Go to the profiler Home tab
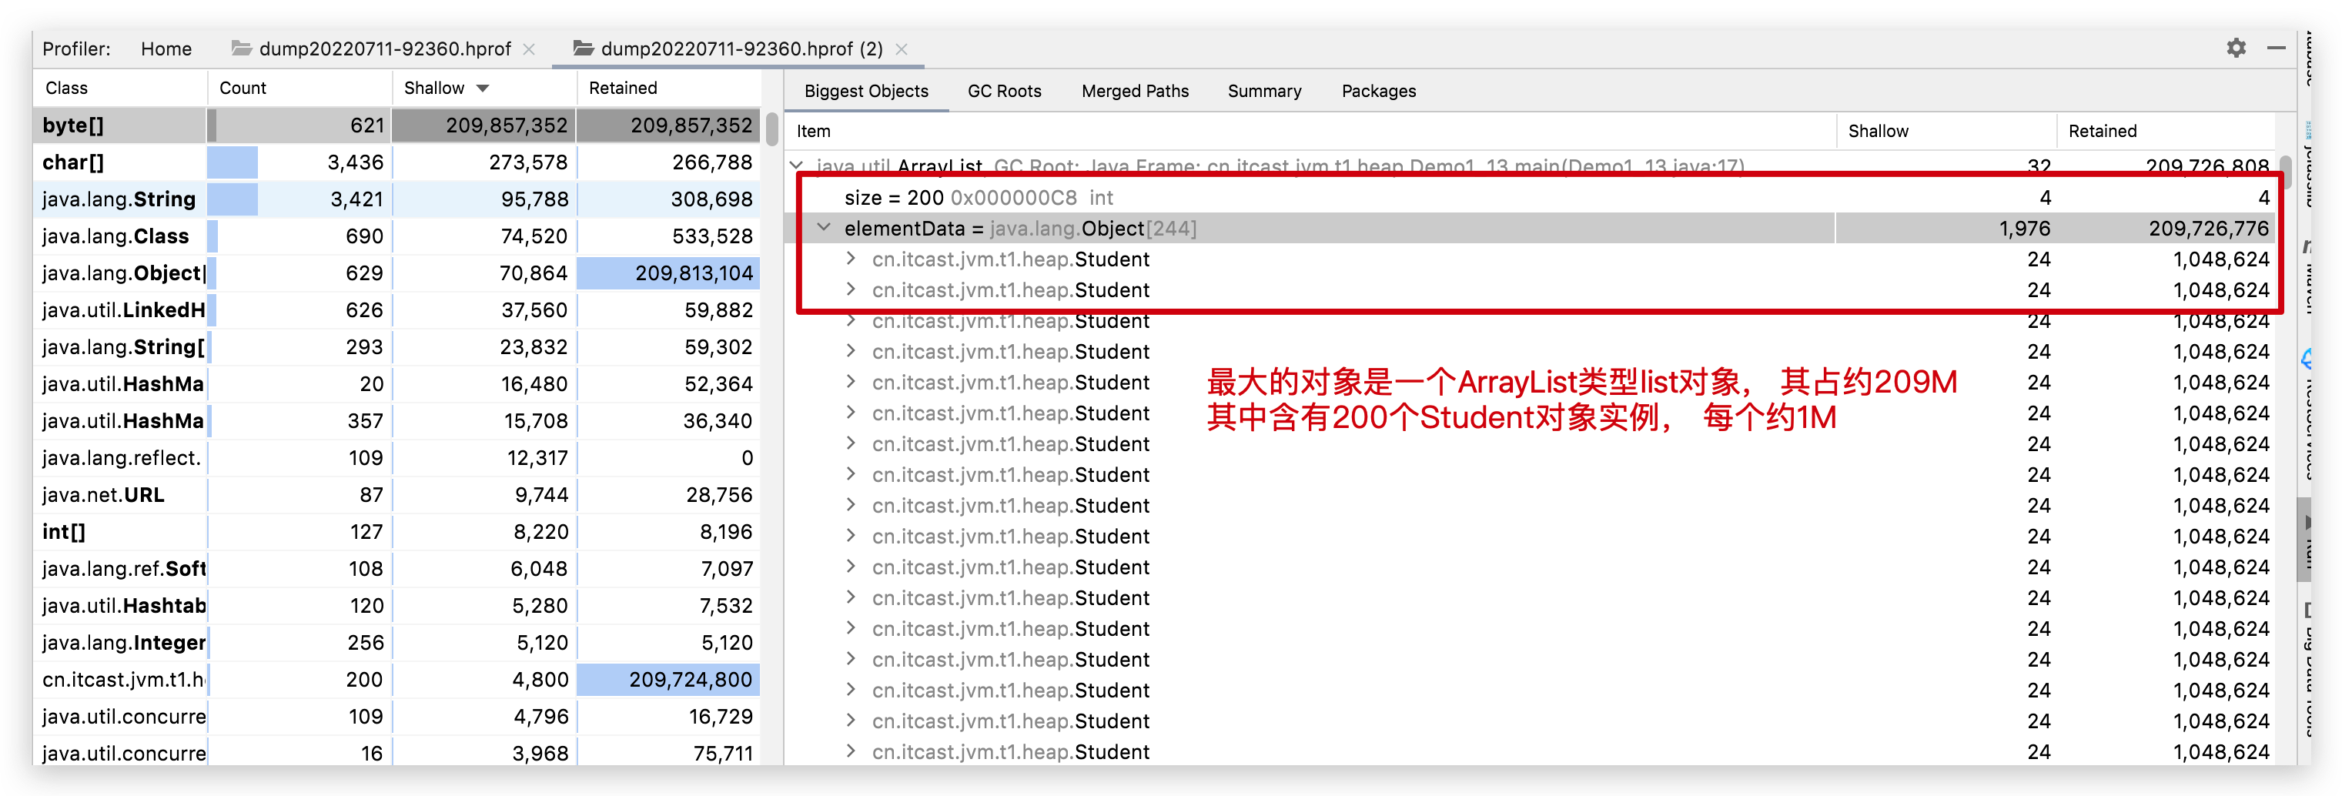2342x796 pixels. tap(166, 49)
